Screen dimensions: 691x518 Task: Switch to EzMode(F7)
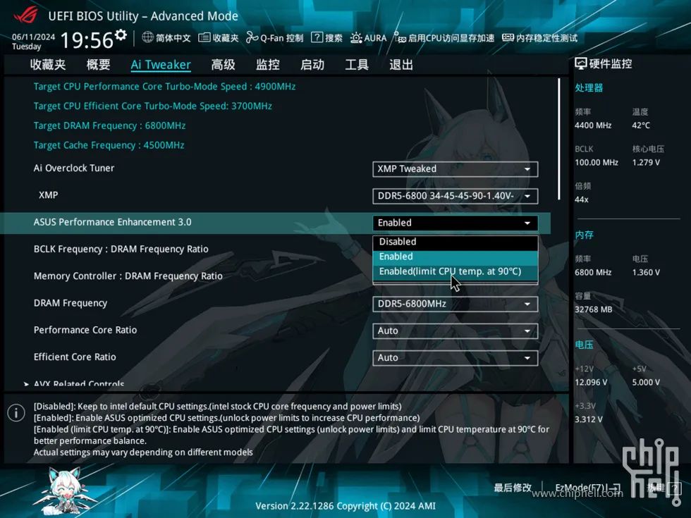point(588,488)
